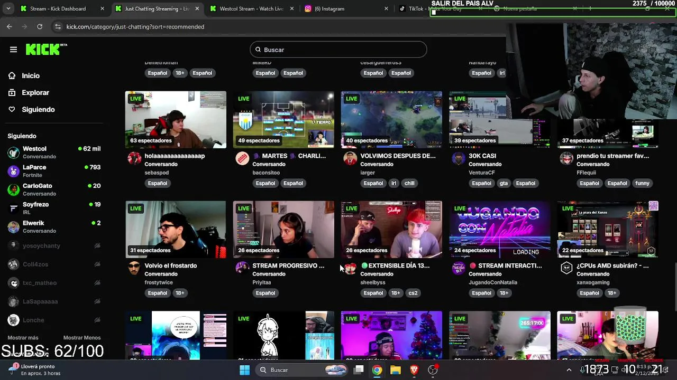Click Priyitaa channel avatar
Viewport: 677px width, 380px height.
click(242, 268)
